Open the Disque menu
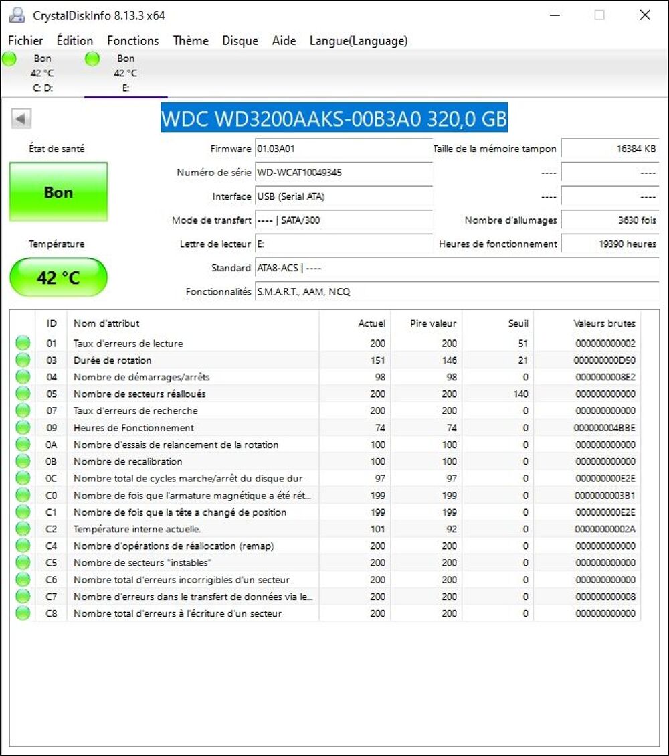Image resolution: width=669 pixels, height=756 pixels. (x=240, y=40)
